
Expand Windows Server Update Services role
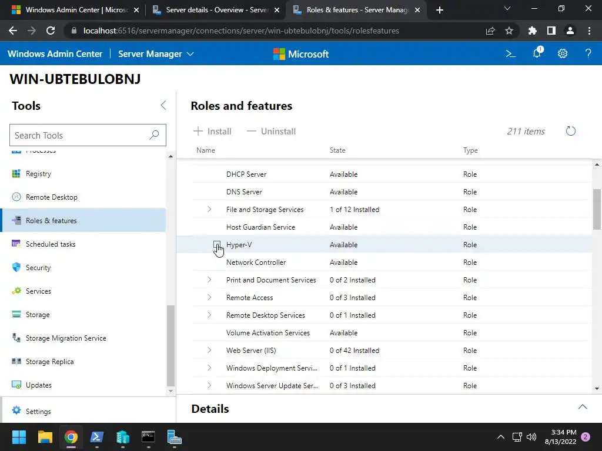click(x=209, y=385)
